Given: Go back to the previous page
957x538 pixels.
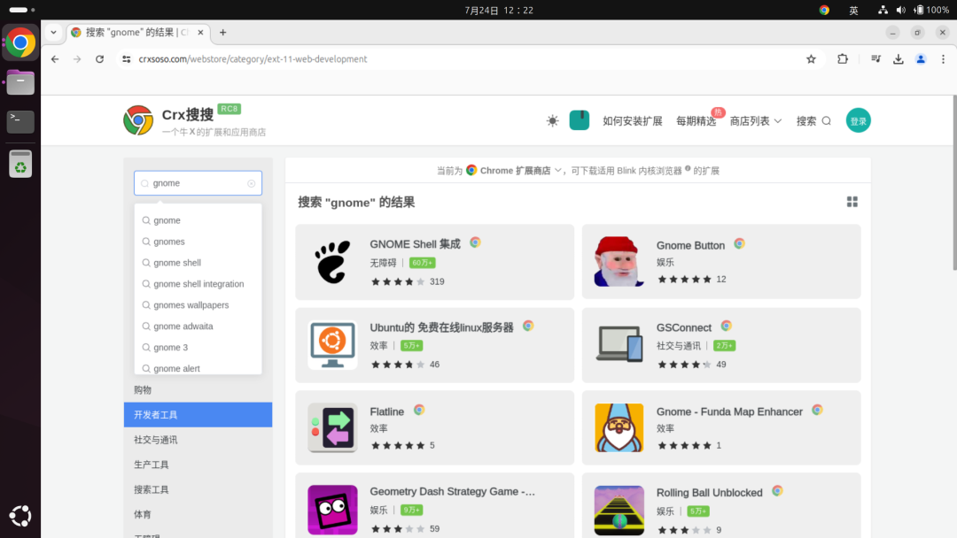Looking at the screenshot, I should click(x=55, y=59).
